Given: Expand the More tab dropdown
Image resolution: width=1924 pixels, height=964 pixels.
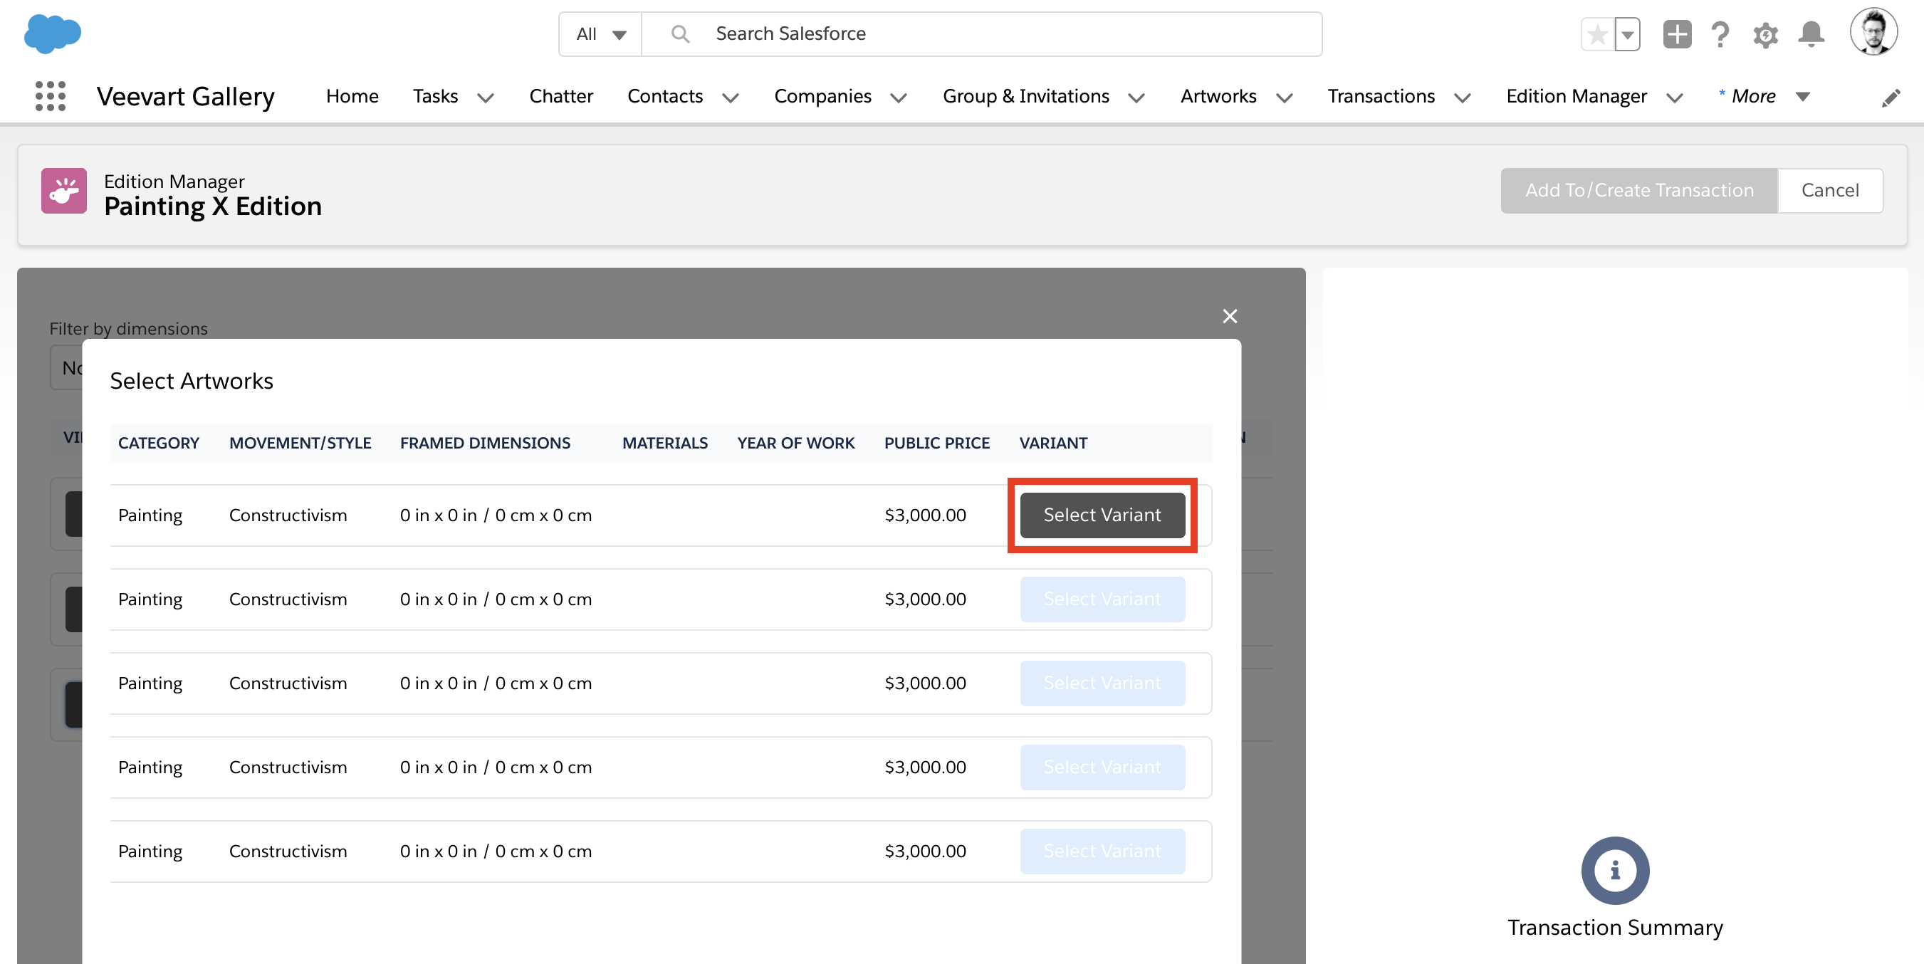Looking at the screenshot, I should [1803, 97].
